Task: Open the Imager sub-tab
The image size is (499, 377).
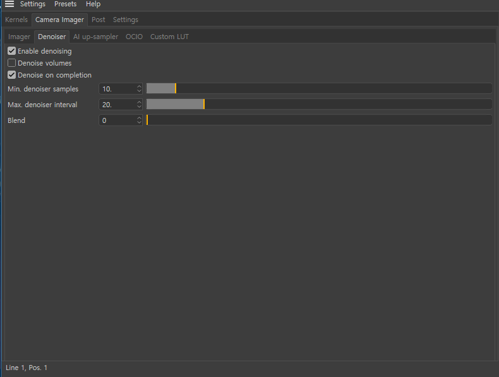Action: coord(19,37)
